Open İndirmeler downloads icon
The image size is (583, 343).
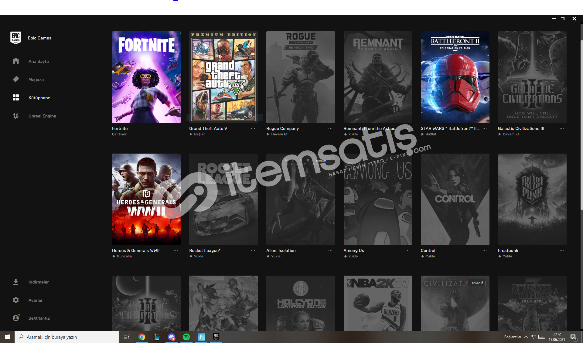[16, 282]
